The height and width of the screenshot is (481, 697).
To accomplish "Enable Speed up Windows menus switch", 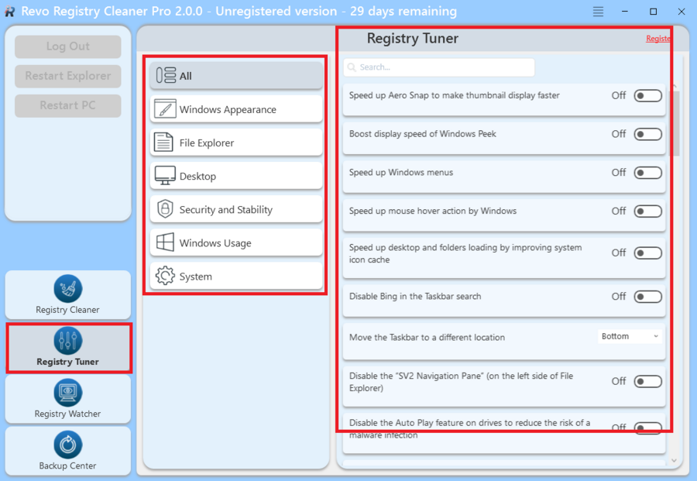I will pos(647,173).
